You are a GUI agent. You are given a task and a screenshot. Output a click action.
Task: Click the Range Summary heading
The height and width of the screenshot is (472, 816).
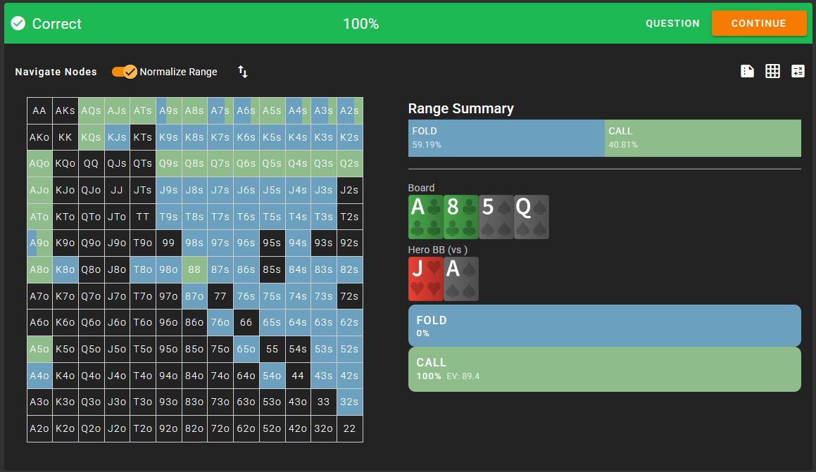(x=460, y=108)
